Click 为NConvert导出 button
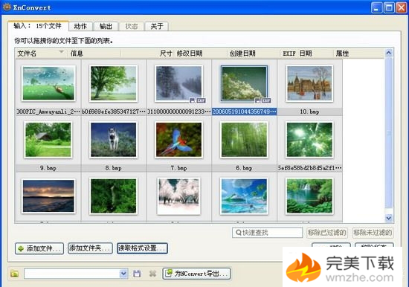Image resolution: width=409 pixels, height=287 pixels. pyautogui.click(x=196, y=274)
